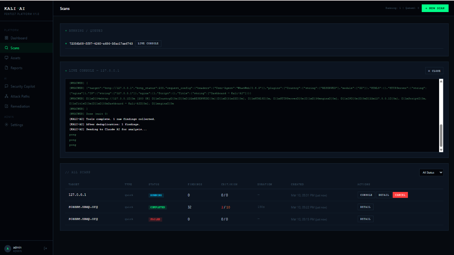Click the COMPLETED status badge
The image size is (454, 255).
(157, 207)
